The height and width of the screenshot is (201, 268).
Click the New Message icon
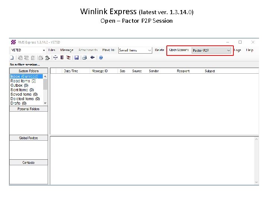point(12,58)
